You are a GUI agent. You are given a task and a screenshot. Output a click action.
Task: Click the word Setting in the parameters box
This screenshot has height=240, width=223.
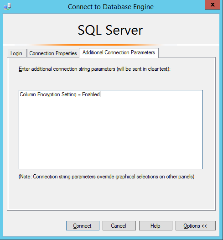69,94
